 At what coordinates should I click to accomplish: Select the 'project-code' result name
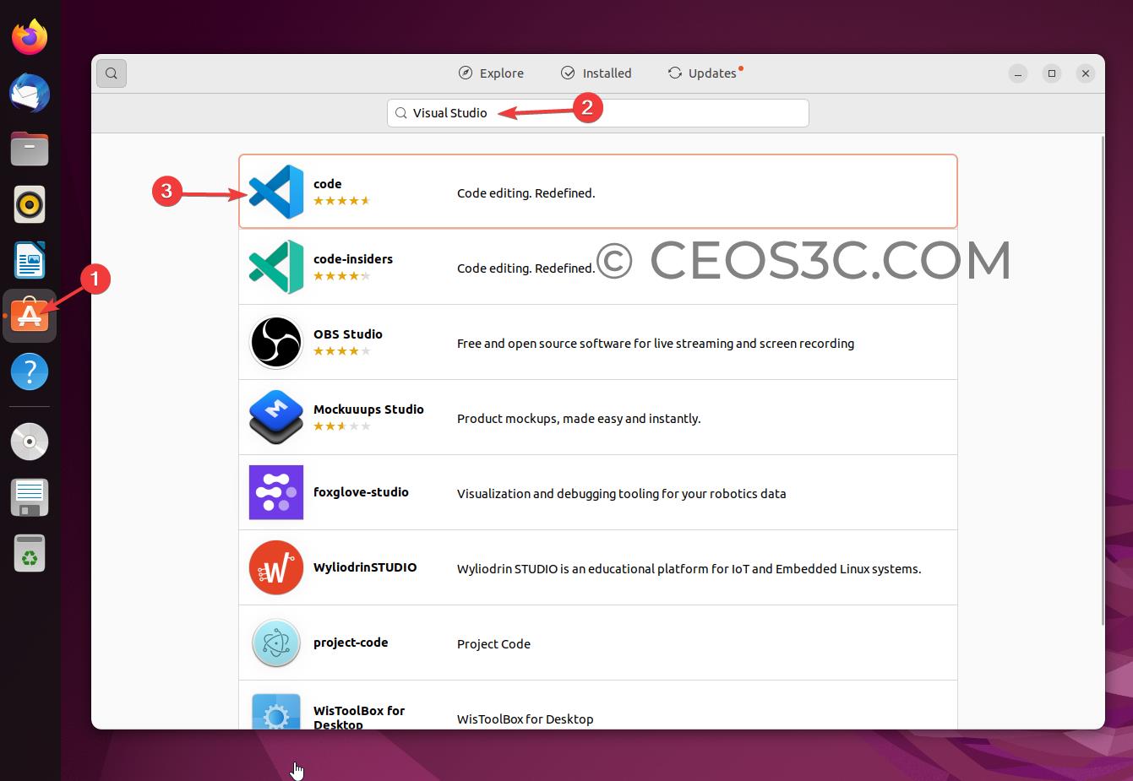[x=351, y=643]
